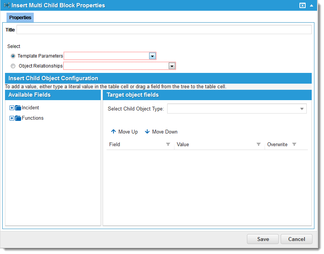Click the Incident folder icon
This screenshot has height=254, width=324.
pyautogui.click(x=18, y=107)
